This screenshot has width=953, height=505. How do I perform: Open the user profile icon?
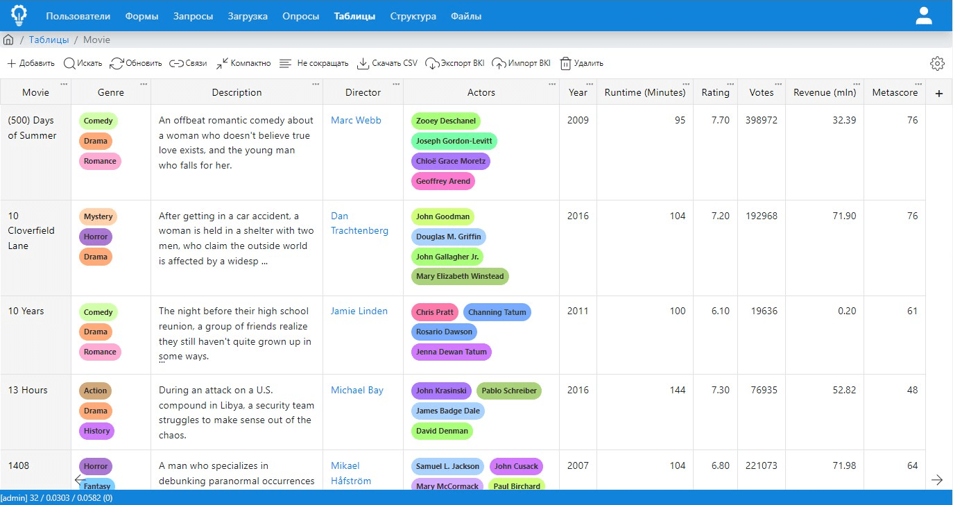click(924, 15)
